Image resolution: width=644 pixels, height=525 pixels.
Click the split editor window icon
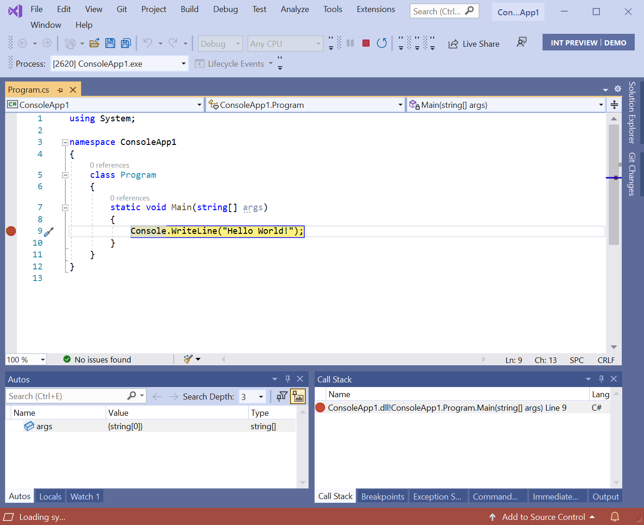(614, 105)
